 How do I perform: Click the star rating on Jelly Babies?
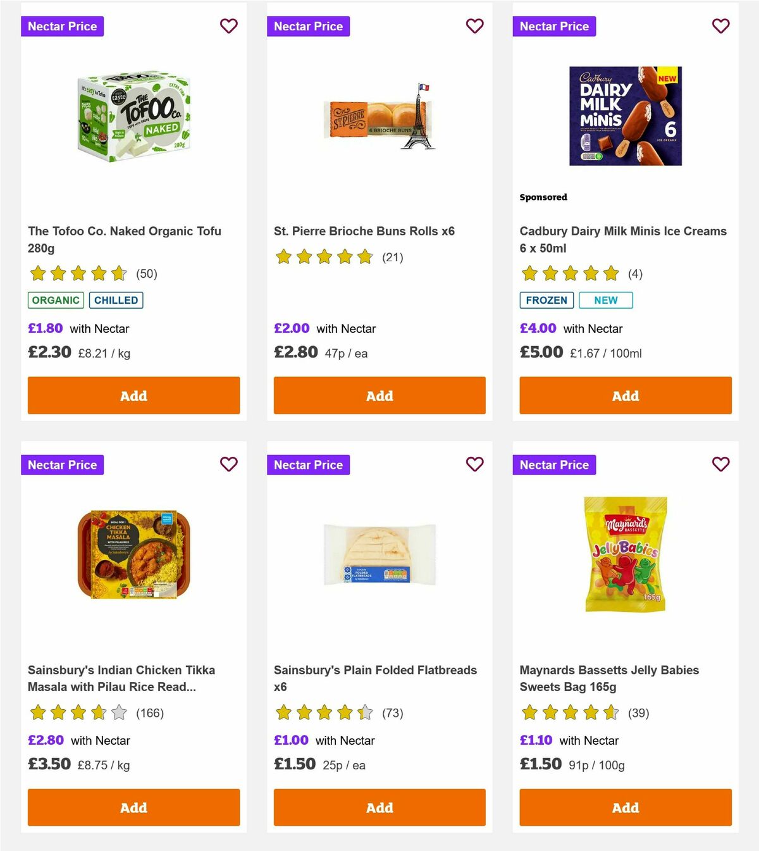point(568,712)
